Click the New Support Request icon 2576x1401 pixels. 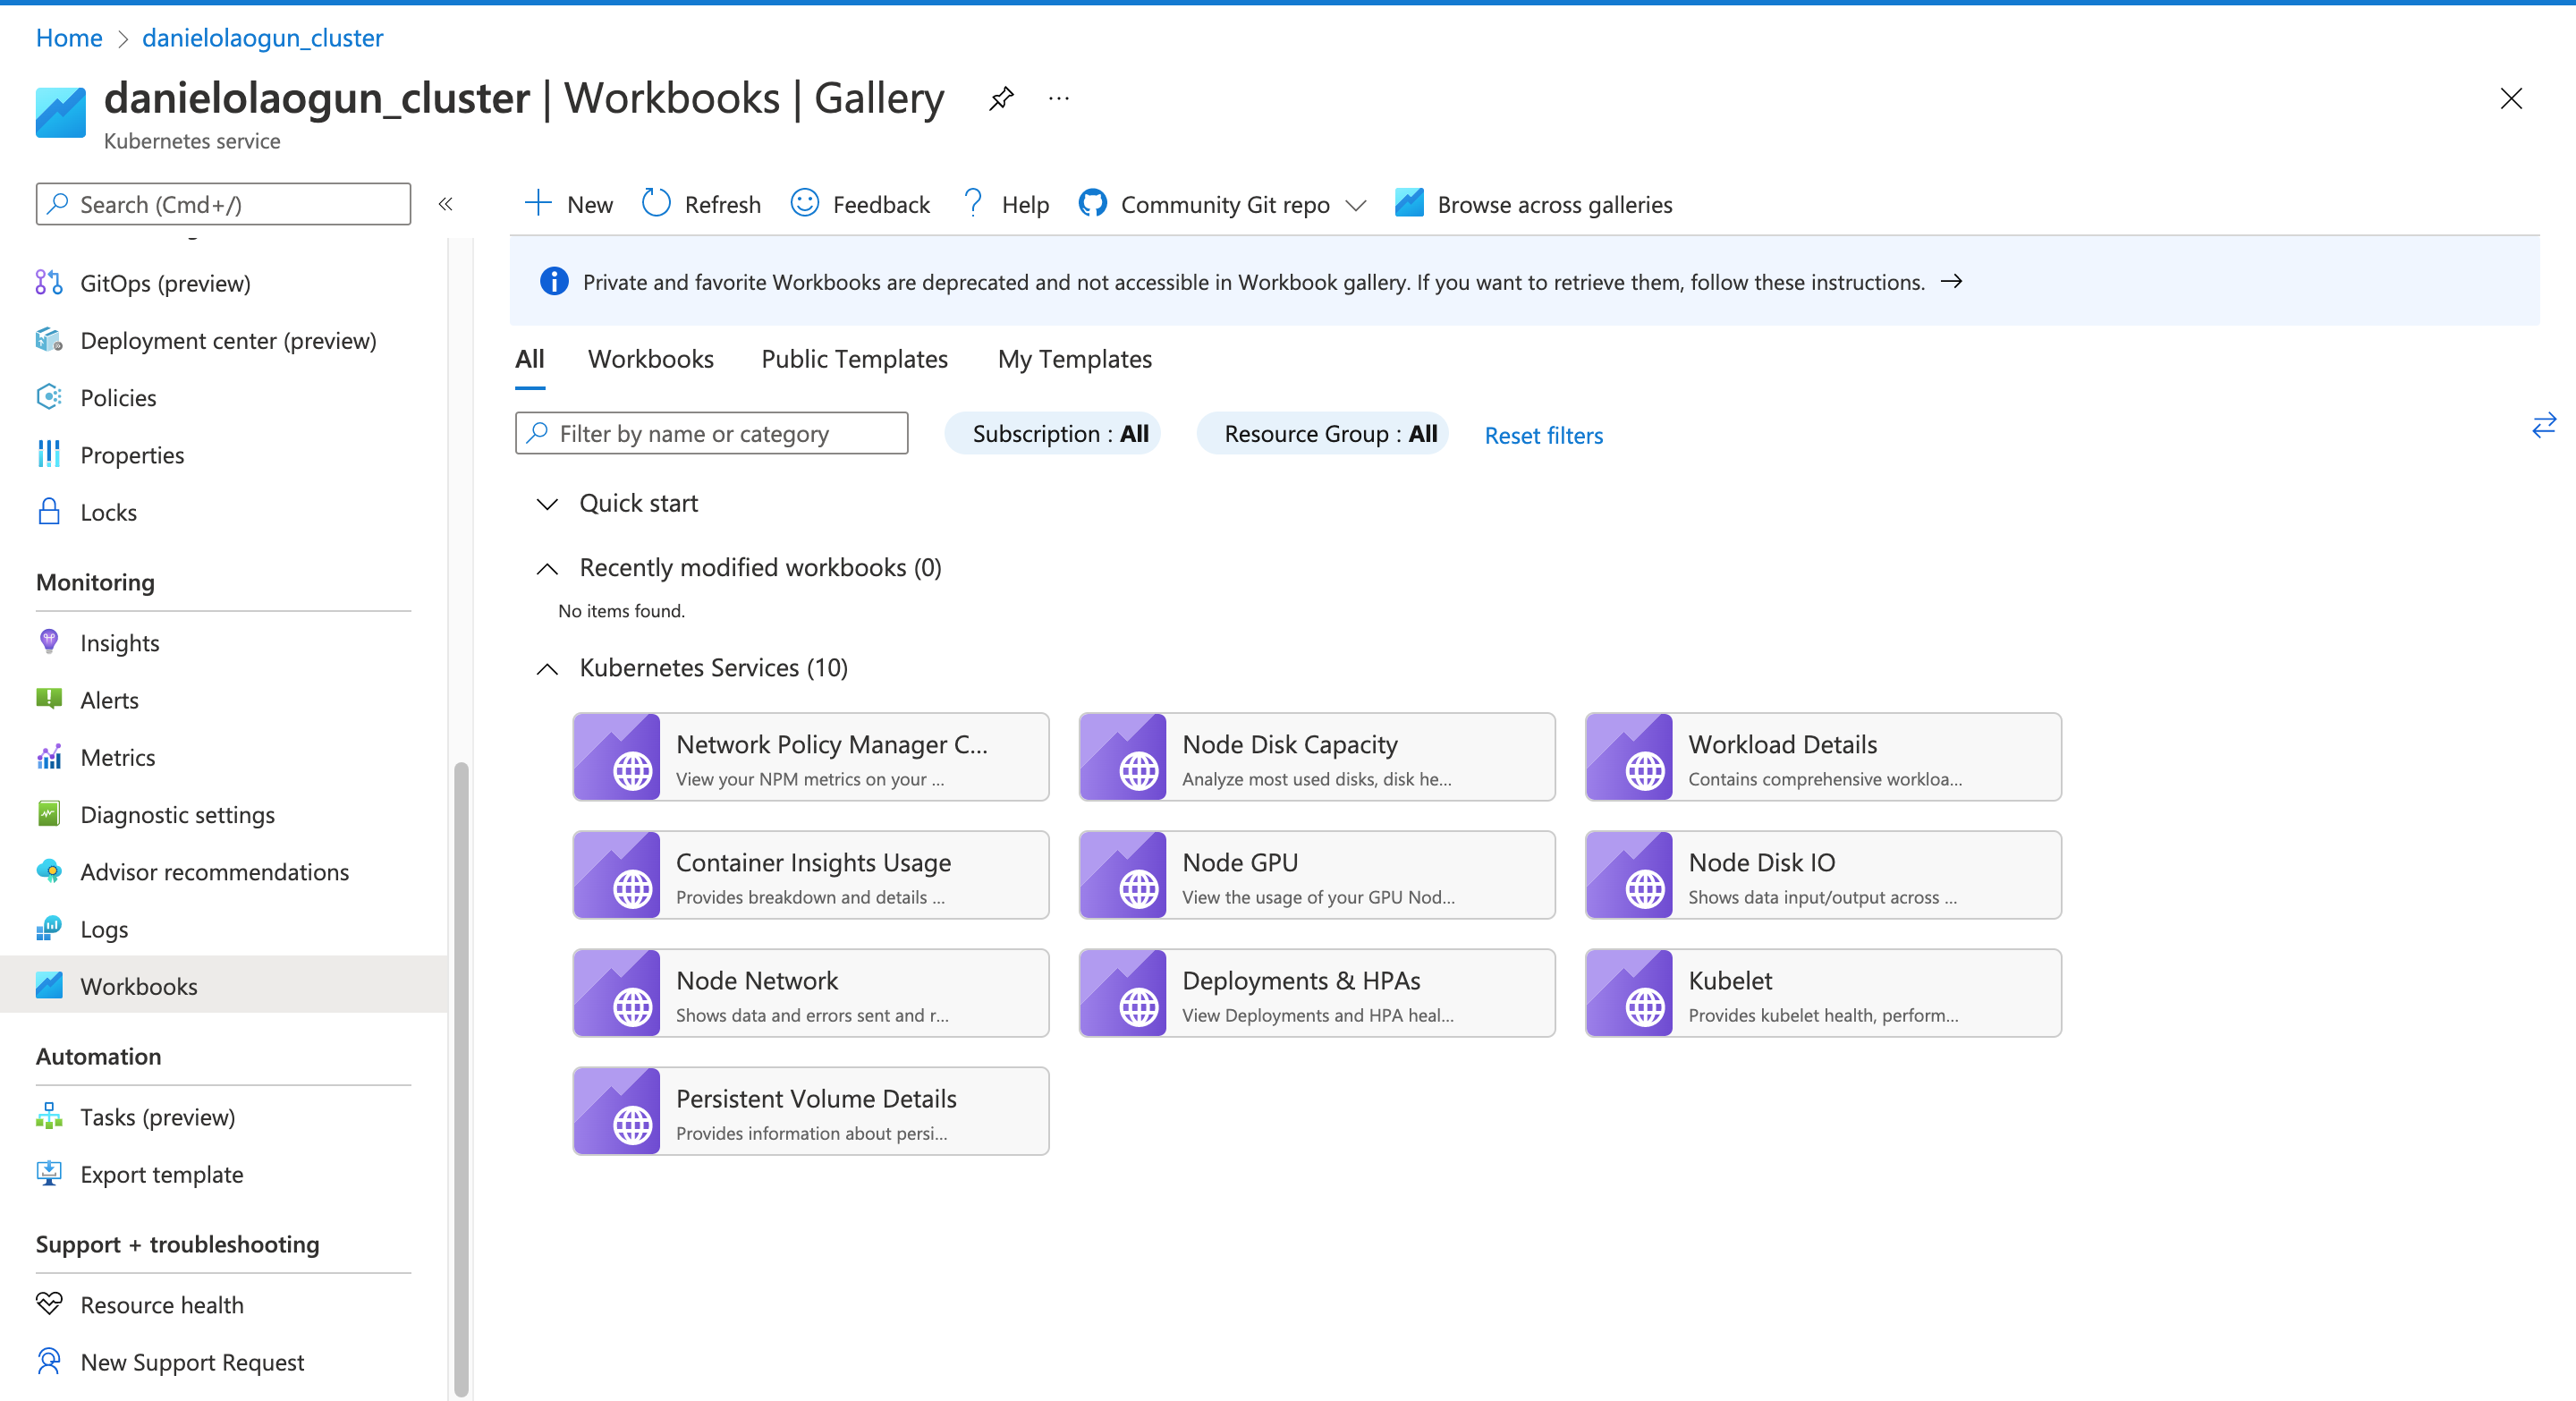click(49, 1361)
